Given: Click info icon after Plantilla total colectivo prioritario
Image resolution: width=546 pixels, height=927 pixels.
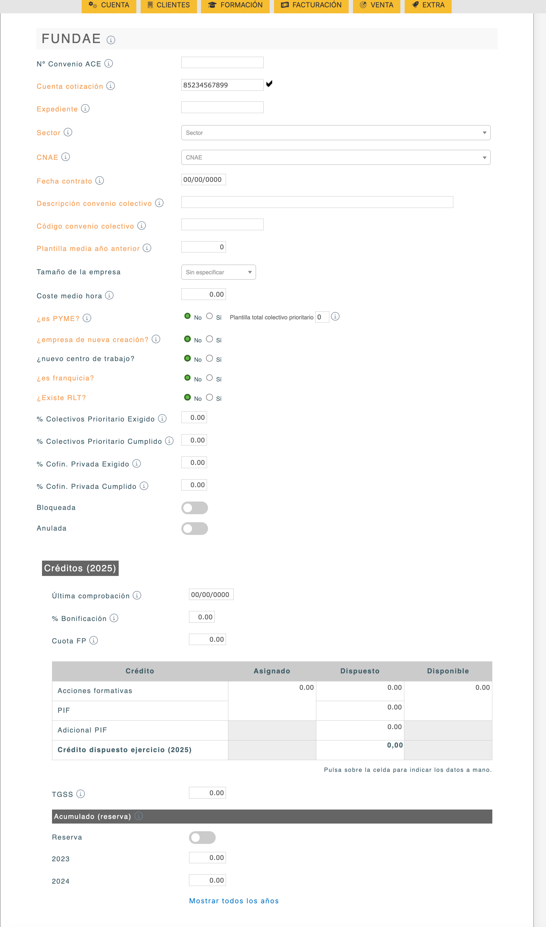Looking at the screenshot, I should [335, 316].
